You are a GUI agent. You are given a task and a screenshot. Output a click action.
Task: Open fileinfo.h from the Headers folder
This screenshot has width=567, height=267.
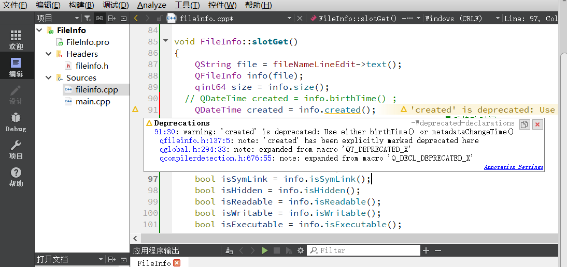(x=92, y=66)
